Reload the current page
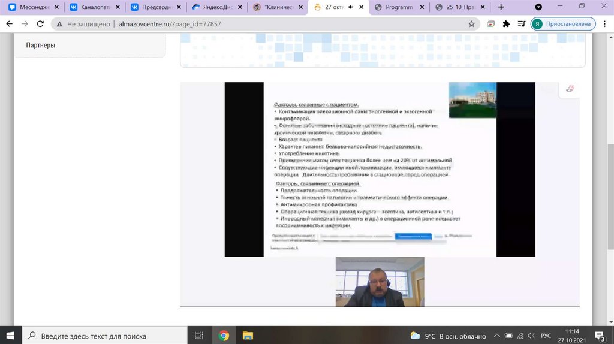This screenshot has width=614, height=344. pos(40,24)
